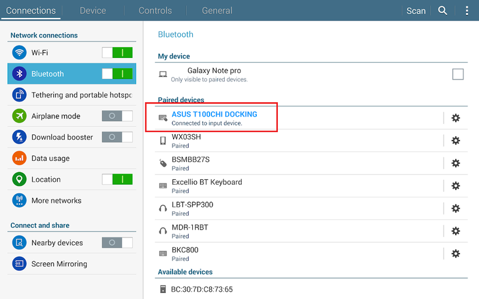
Task: Open Data usage settings
Action: (x=72, y=158)
